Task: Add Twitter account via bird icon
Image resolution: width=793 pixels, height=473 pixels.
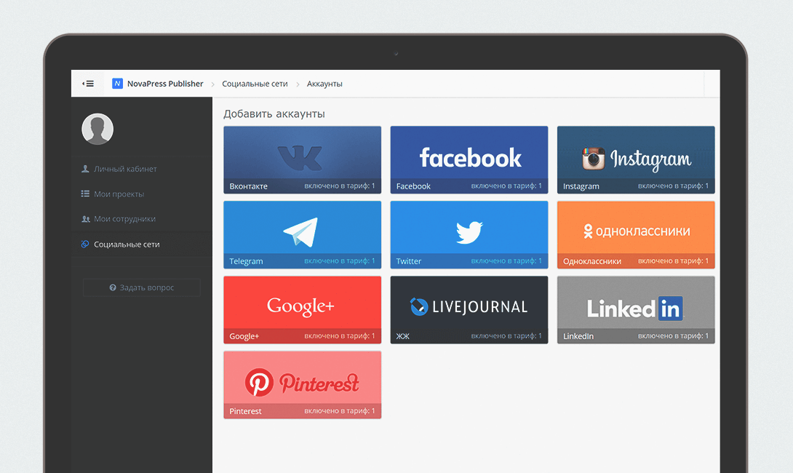Action: pyautogui.click(x=469, y=232)
